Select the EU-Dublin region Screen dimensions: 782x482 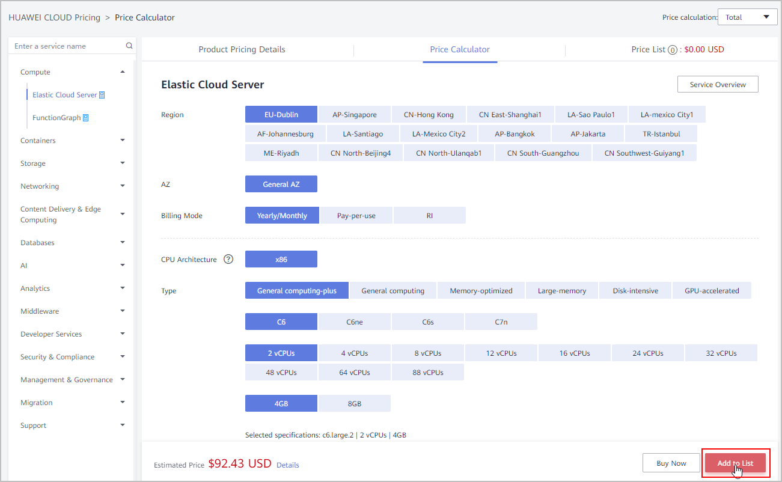coord(281,115)
